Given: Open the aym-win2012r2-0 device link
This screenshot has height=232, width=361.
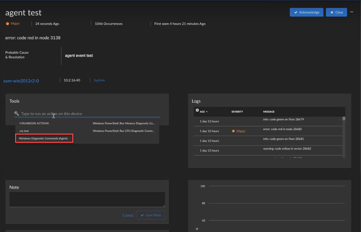Looking at the screenshot, I should [21, 81].
